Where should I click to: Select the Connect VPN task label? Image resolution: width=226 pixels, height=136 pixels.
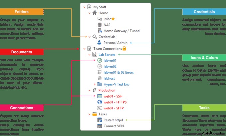tap(114, 126)
